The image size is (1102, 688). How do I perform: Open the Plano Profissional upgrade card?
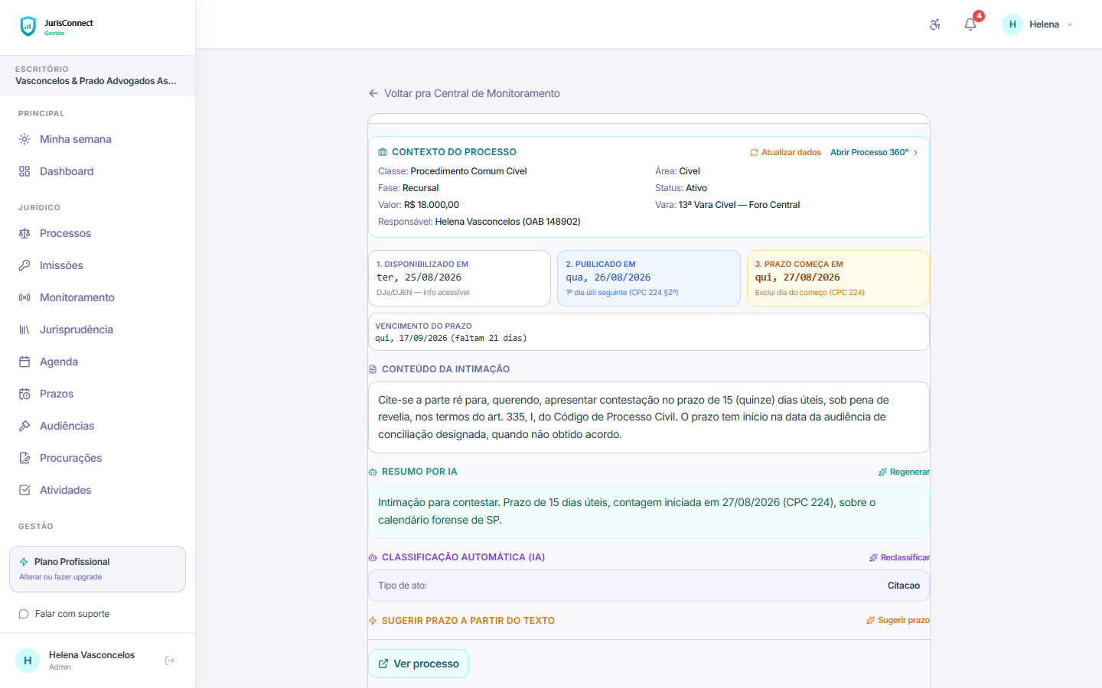(97, 569)
